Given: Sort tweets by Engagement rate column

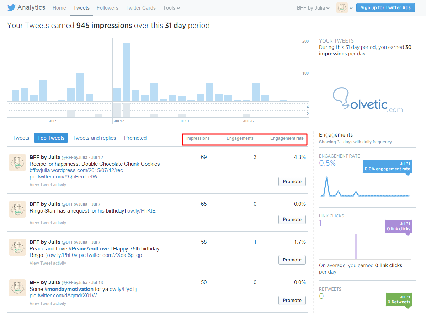Looking at the screenshot, I should coord(287,138).
